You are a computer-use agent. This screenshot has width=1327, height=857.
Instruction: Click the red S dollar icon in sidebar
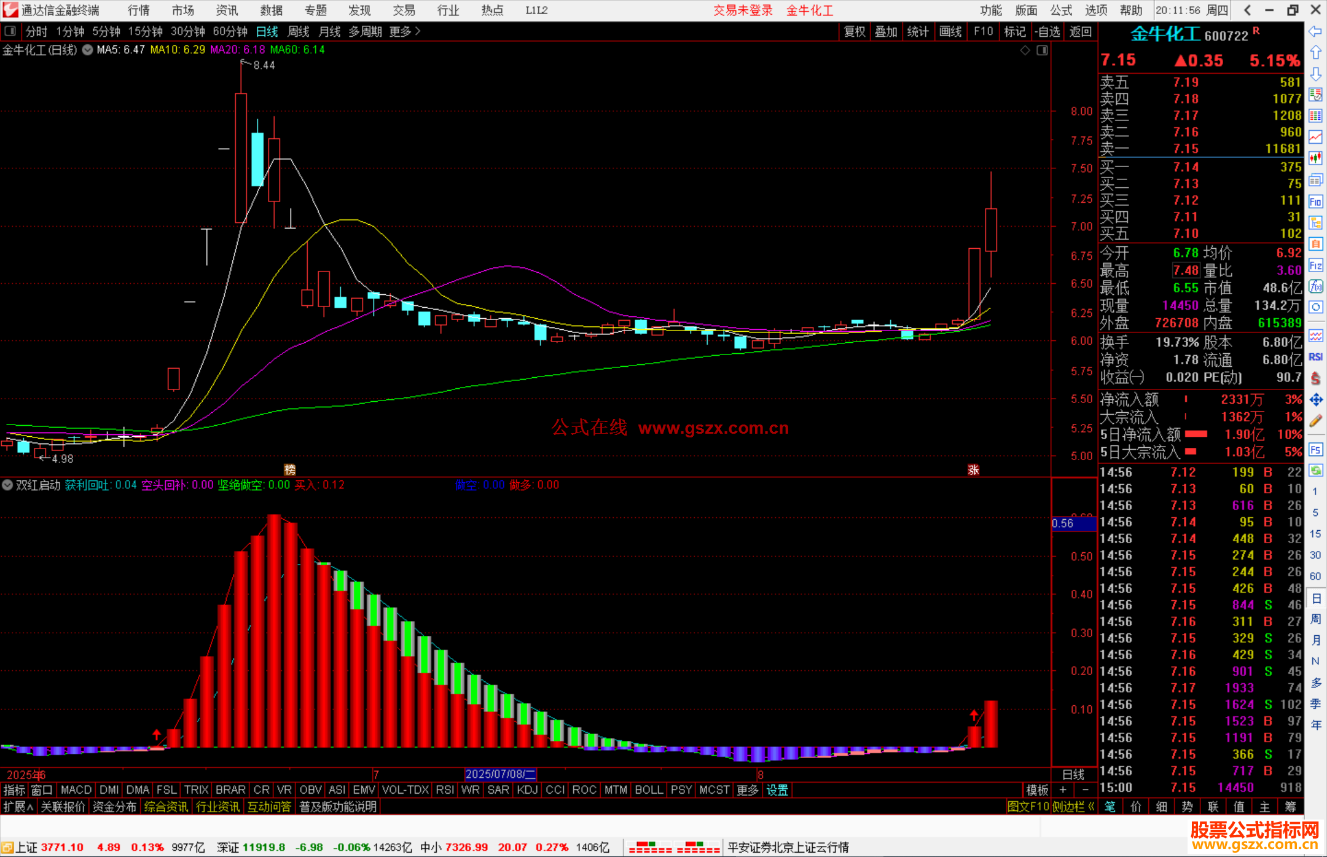pyautogui.click(x=1315, y=378)
